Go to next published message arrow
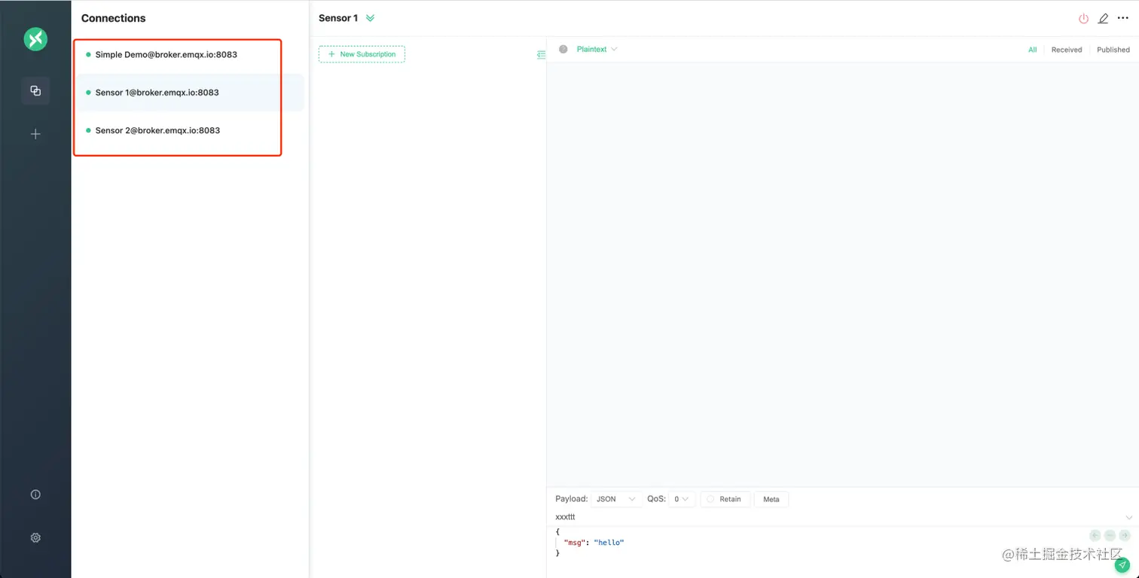 pyautogui.click(x=1125, y=535)
